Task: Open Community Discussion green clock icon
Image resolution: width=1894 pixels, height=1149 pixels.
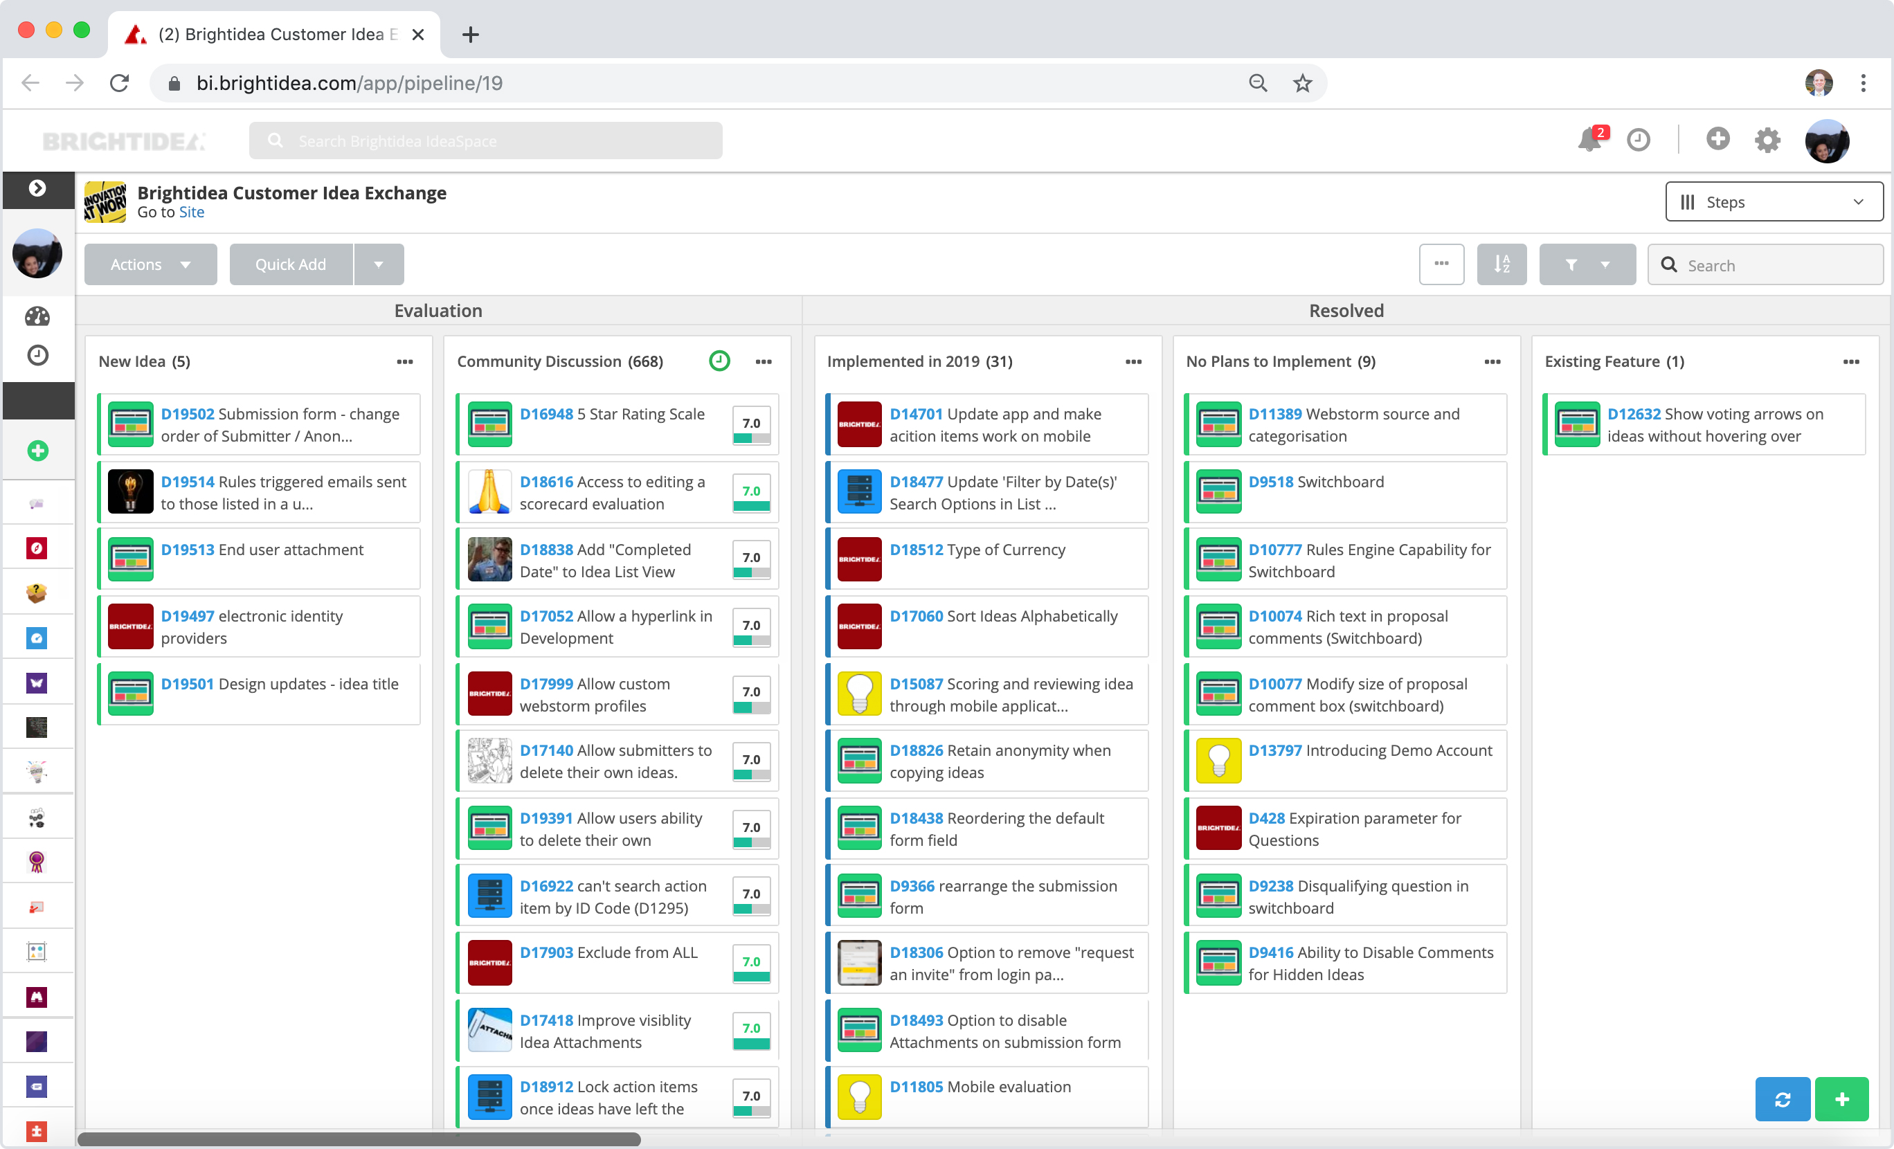Action: click(719, 361)
